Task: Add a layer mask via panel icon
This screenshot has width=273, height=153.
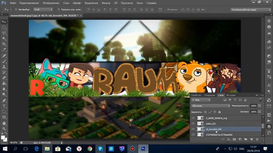Action: tap(234, 139)
